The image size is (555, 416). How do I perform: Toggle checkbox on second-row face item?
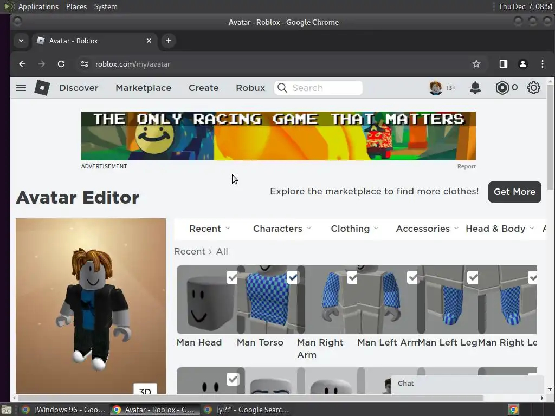pyautogui.click(x=233, y=379)
